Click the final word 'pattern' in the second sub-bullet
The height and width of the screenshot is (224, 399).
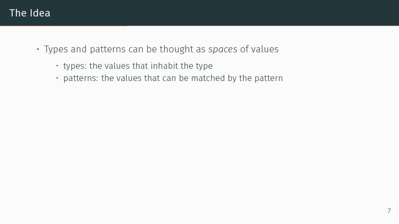tap(268, 78)
